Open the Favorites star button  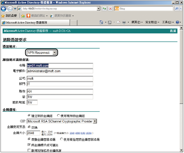point(9,16)
